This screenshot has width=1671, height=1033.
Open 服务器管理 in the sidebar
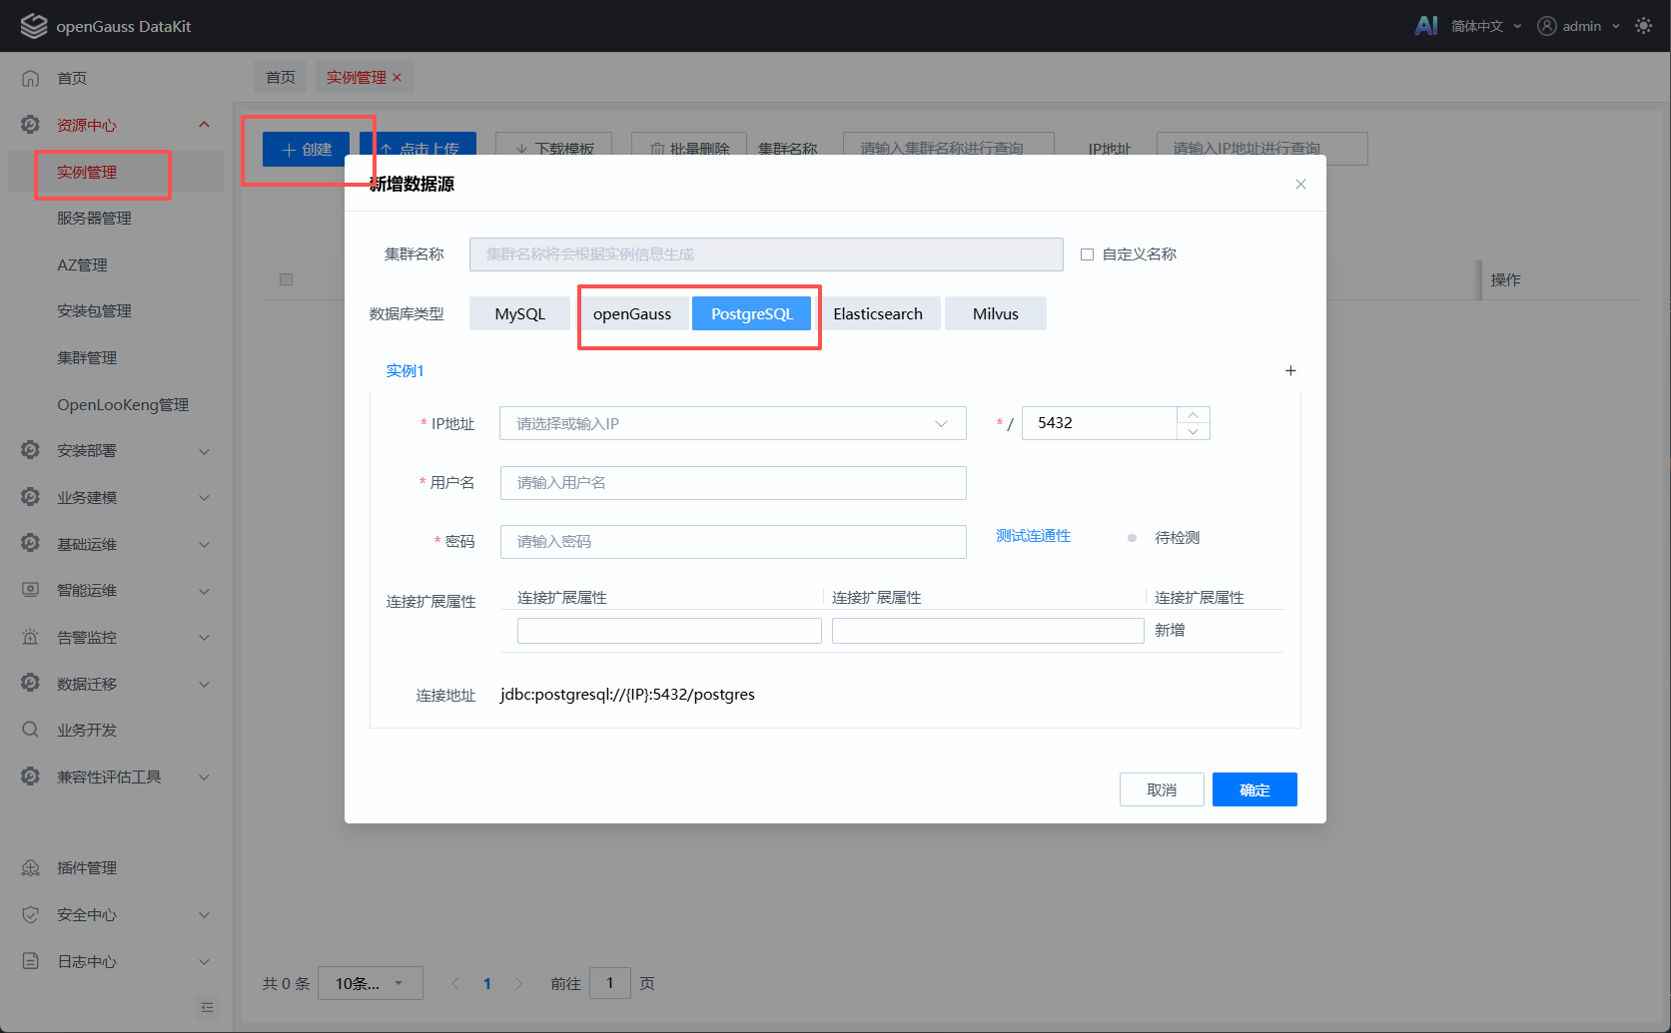click(x=94, y=218)
